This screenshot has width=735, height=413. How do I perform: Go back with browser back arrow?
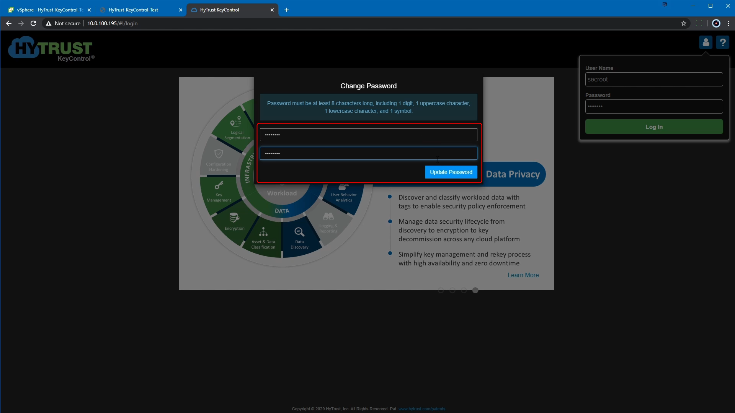pyautogui.click(x=9, y=23)
